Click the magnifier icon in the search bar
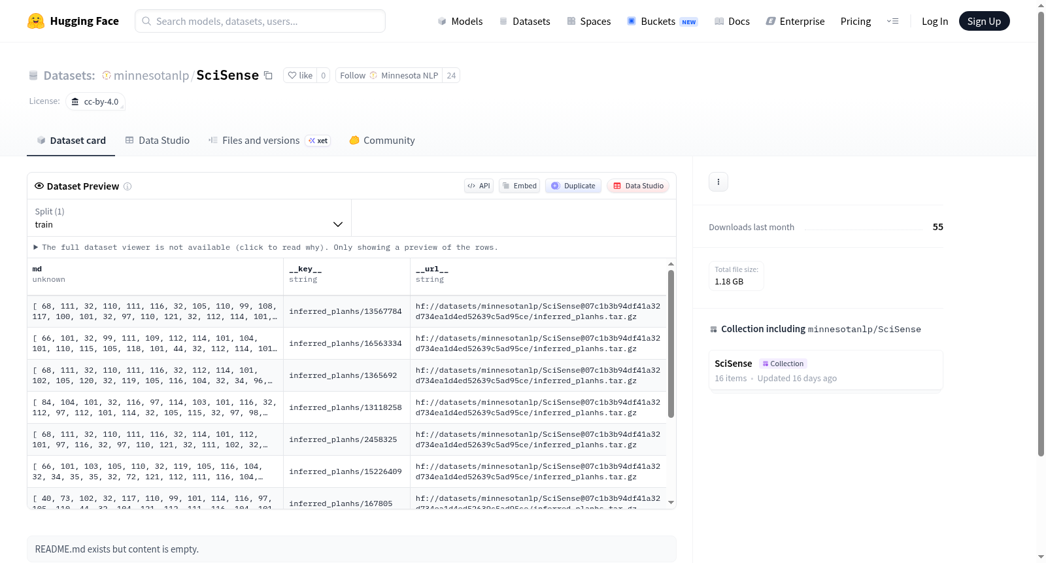This screenshot has height=563, width=1046. pyautogui.click(x=147, y=21)
